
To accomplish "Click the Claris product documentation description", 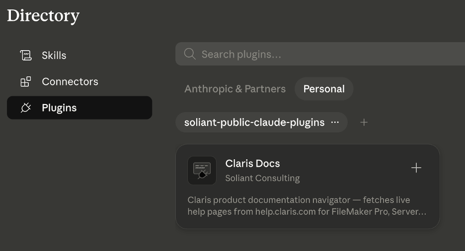I will (x=307, y=206).
